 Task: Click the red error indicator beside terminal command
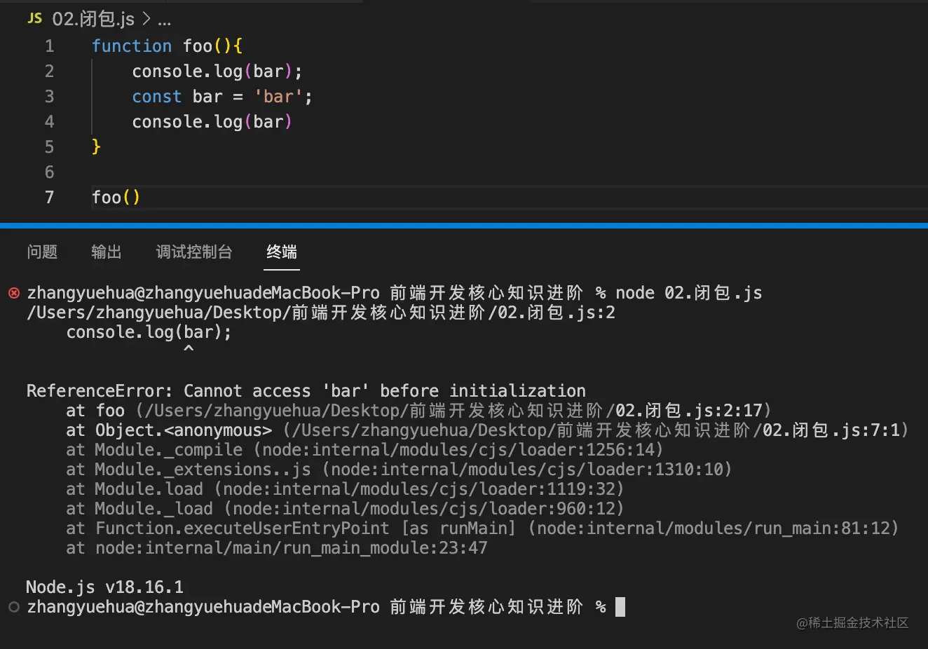point(14,293)
